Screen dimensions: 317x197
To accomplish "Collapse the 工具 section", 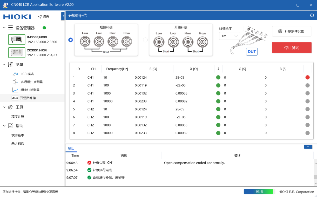I will 4,107.
